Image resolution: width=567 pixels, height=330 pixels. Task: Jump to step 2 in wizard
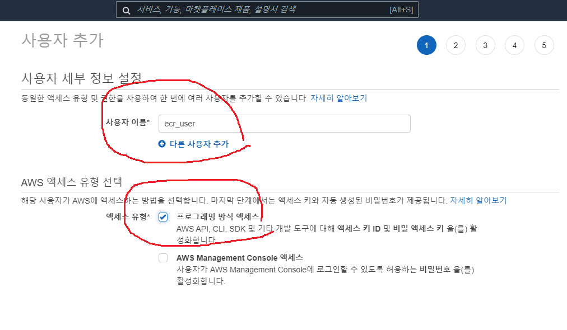click(456, 45)
